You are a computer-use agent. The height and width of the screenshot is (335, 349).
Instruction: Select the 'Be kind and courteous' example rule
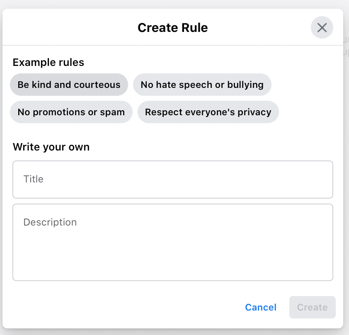coord(69,85)
